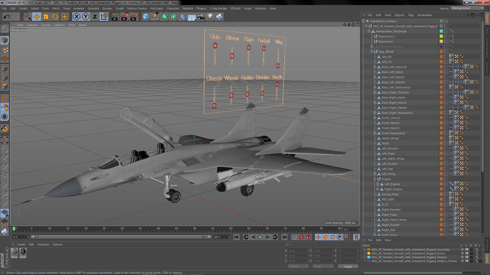
Task: Go to end of animation
Action: click(284, 237)
